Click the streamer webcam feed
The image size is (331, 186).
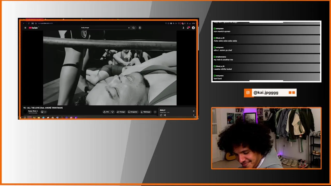[266, 138]
